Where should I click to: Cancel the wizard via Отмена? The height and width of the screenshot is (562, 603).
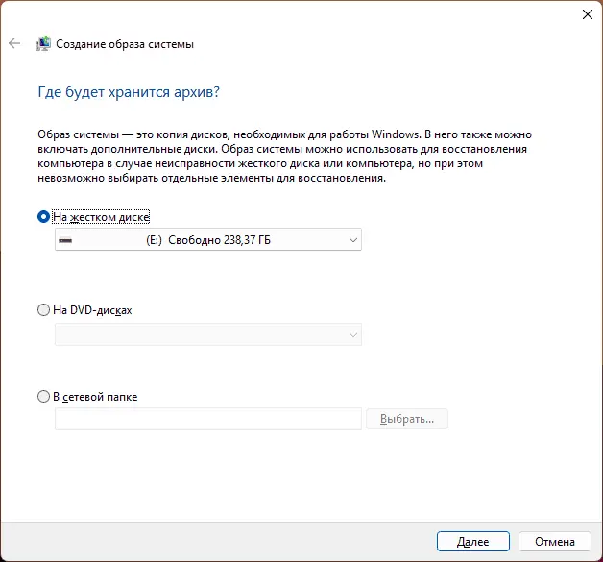555,542
